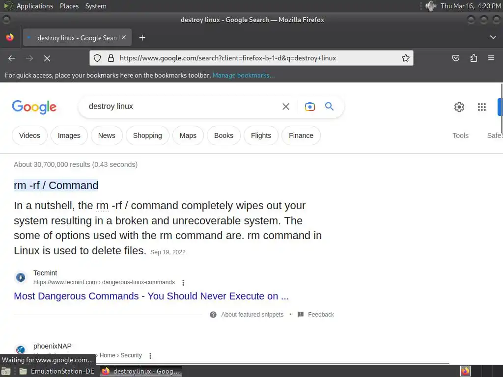
Task: Click the rm -rf / Command heading
Action: 56,185
